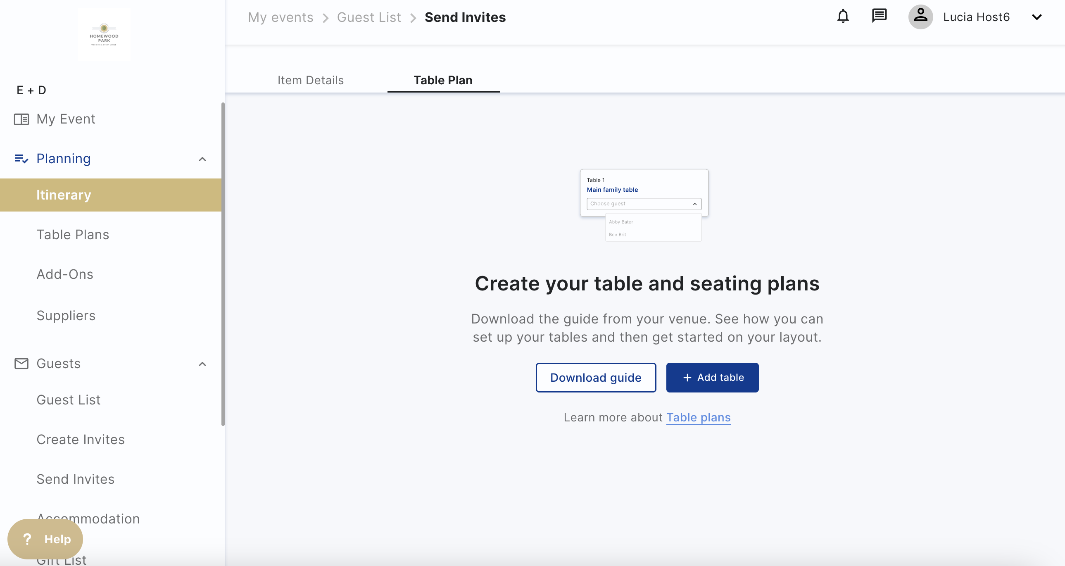The height and width of the screenshot is (566, 1065).
Task: Click the user profile avatar icon
Action: [x=920, y=17]
